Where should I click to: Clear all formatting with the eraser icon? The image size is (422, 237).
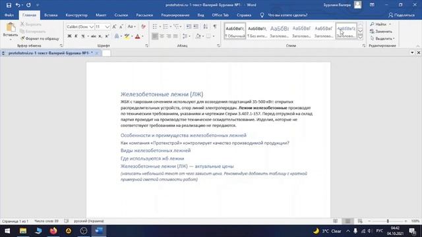click(x=143, y=26)
